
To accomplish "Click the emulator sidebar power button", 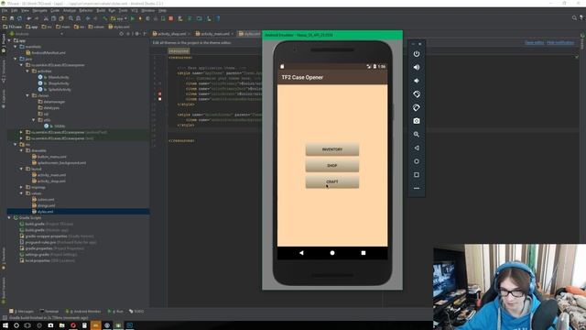I will pyautogui.click(x=417, y=54).
